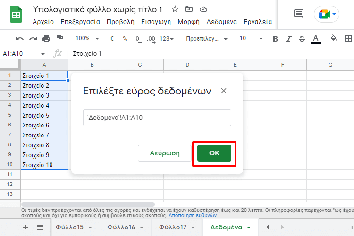Open the text color picker

coord(316,39)
